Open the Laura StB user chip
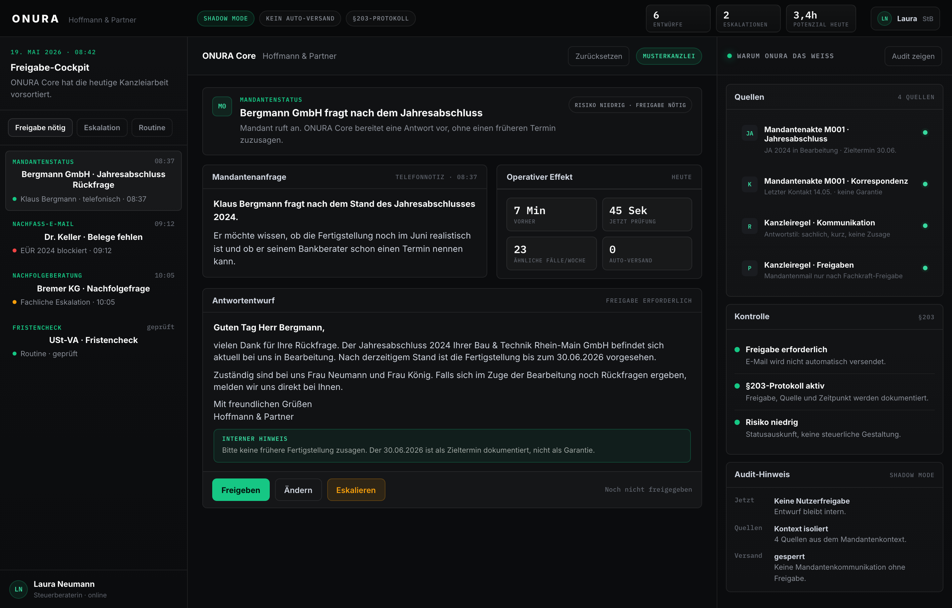This screenshot has height=608, width=952. [x=905, y=19]
